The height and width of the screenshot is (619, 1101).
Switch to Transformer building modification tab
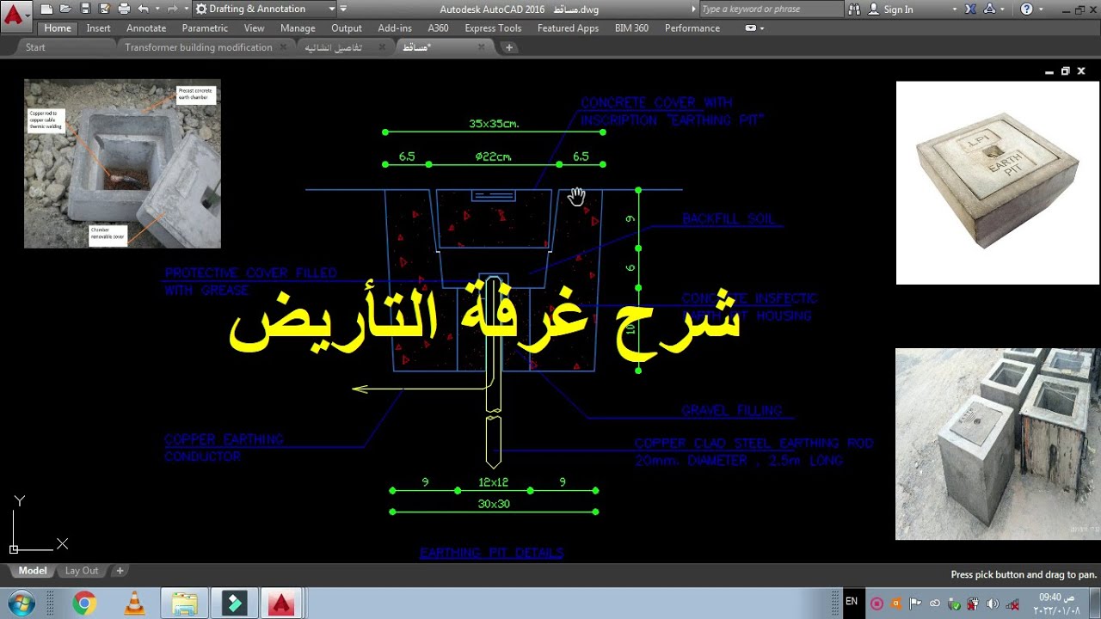point(199,47)
